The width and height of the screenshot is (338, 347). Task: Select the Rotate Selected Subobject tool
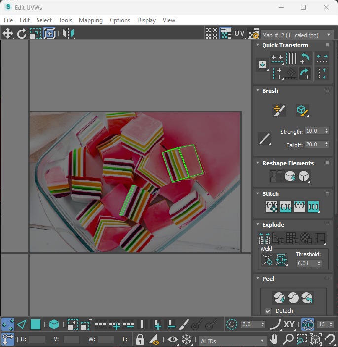click(x=21, y=34)
